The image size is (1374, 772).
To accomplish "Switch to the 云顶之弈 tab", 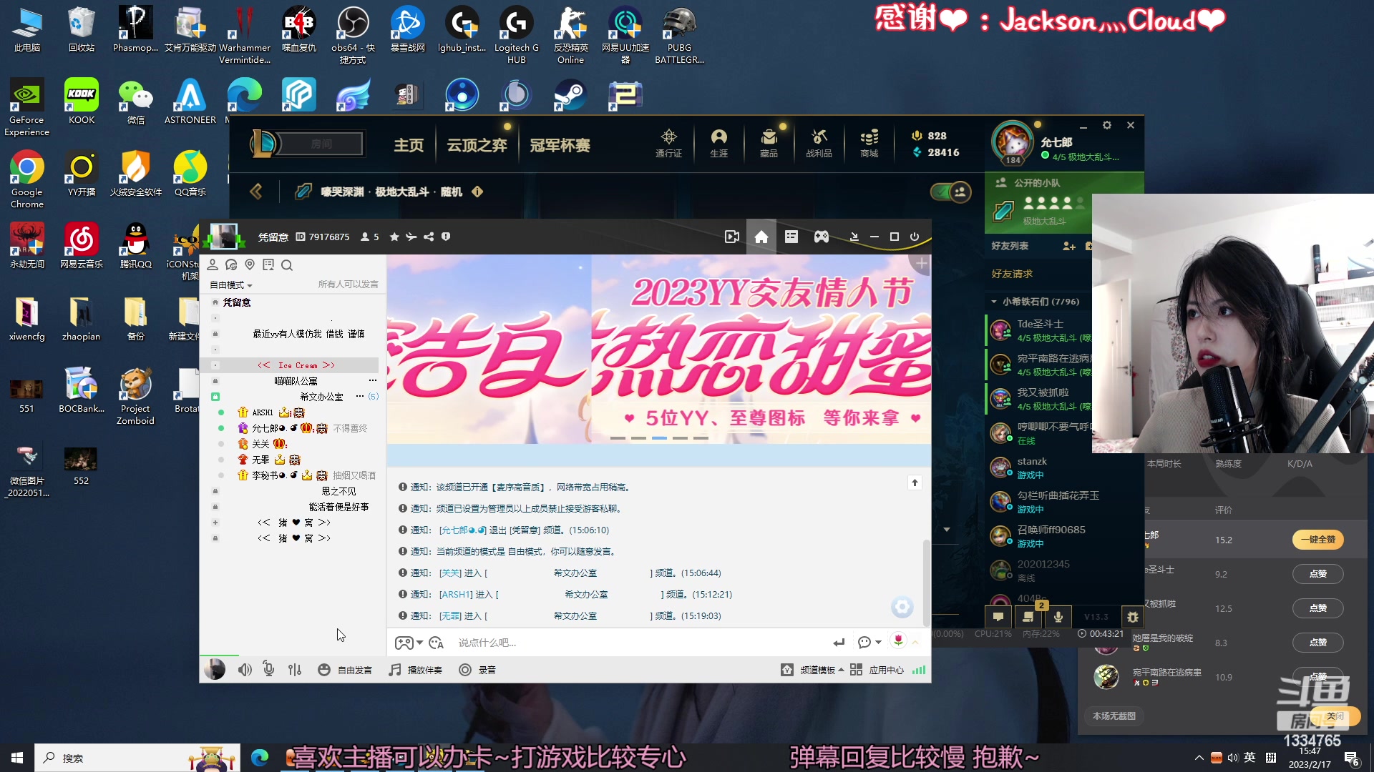I will [x=477, y=145].
